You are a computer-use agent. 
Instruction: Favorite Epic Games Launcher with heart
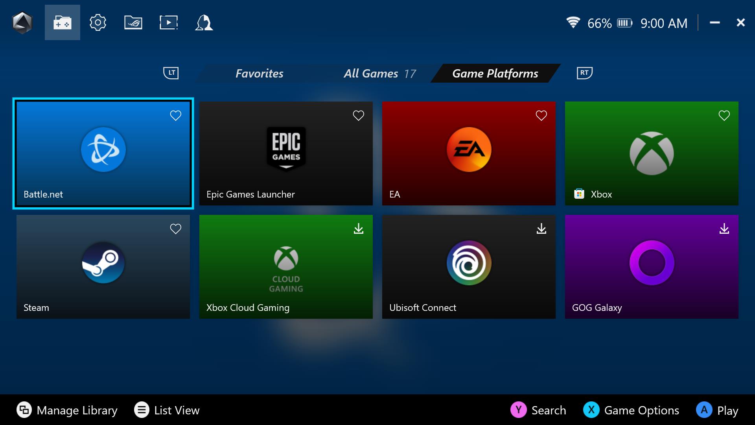tap(358, 115)
